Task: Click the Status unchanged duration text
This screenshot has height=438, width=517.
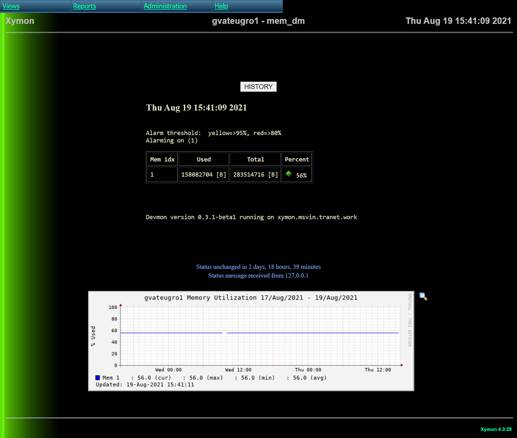Action: [258, 267]
